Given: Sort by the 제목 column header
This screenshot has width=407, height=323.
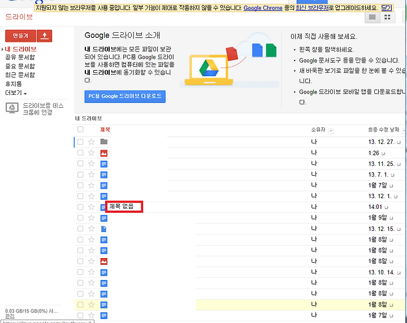Looking at the screenshot, I should 105,130.
